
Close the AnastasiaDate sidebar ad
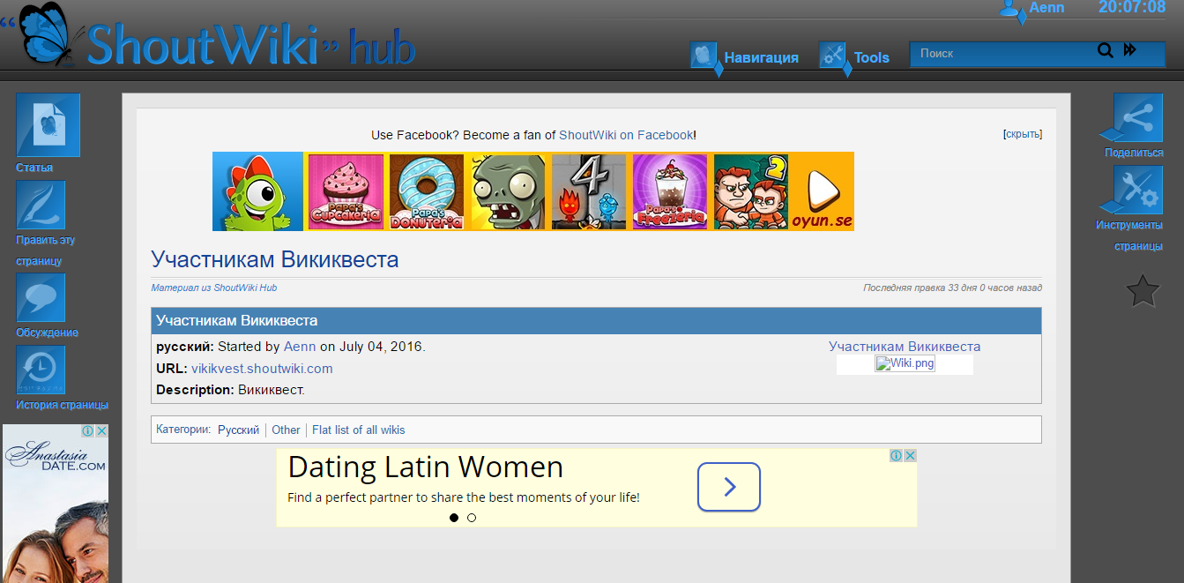coord(101,431)
